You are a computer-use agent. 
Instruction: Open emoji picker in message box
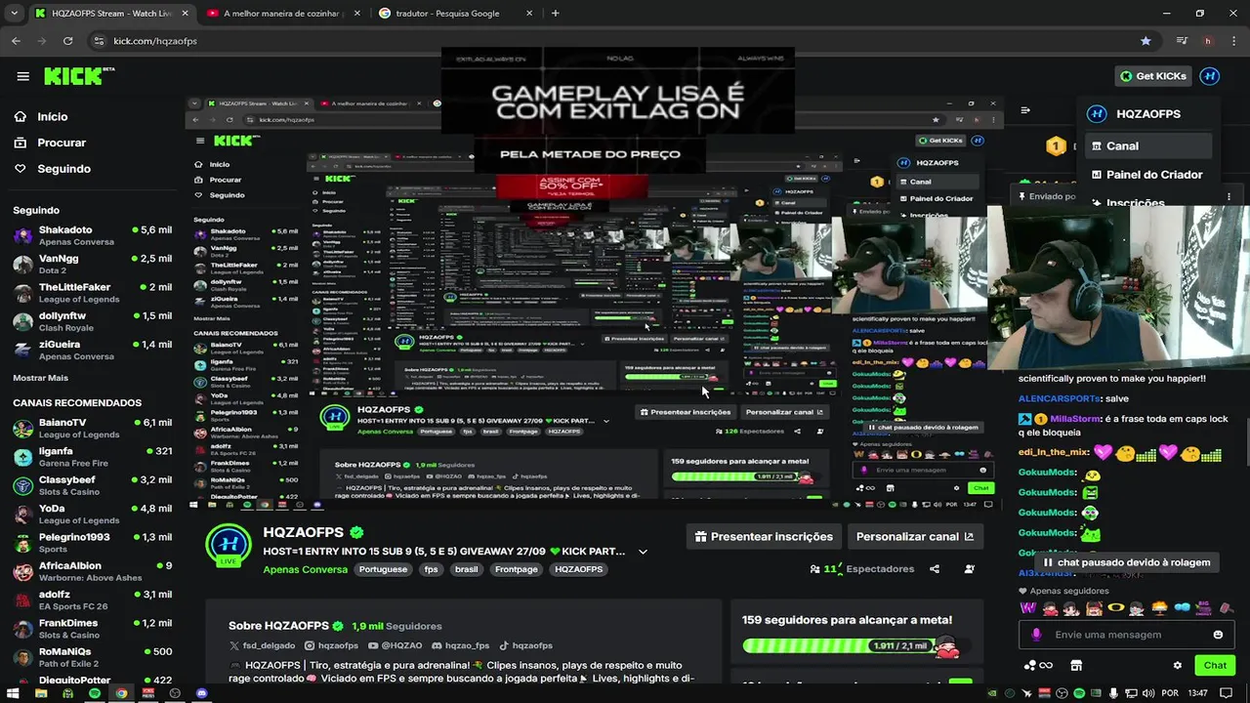click(x=1218, y=635)
